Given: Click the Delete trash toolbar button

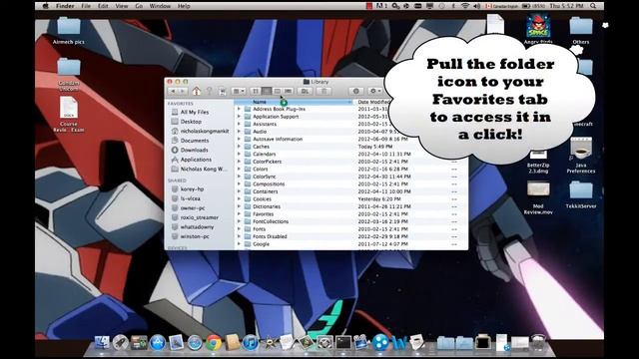Looking at the screenshot, I should [324, 91].
